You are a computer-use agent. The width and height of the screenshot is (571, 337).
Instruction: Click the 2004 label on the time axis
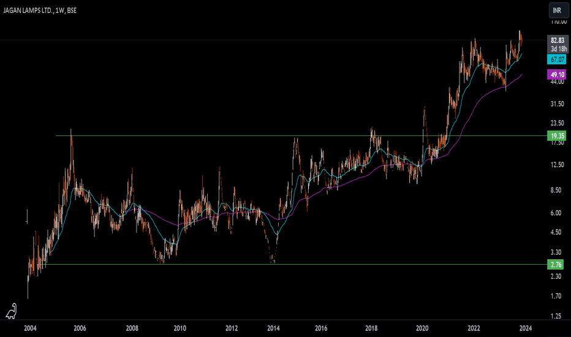tap(30, 328)
